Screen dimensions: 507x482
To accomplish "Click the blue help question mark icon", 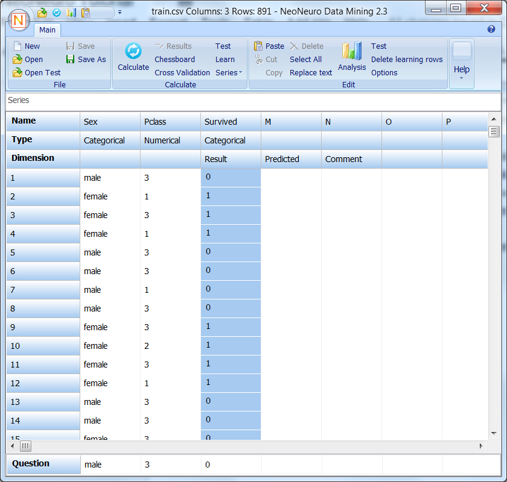I will coord(491,30).
